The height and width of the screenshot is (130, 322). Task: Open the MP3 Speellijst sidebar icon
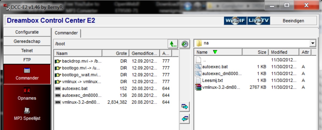click(27, 114)
